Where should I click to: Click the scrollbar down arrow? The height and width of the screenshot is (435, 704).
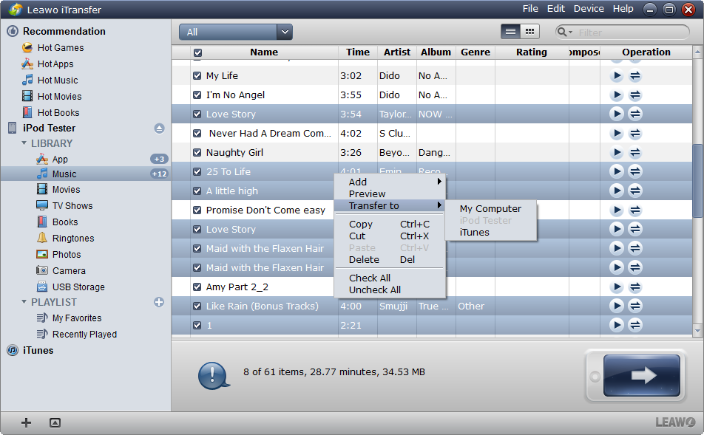click(x=697, y=331)
